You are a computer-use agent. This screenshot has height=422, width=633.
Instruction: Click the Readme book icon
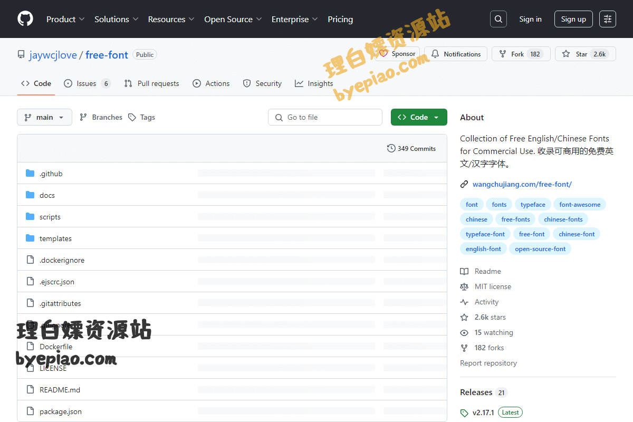(x=464, y=271)
